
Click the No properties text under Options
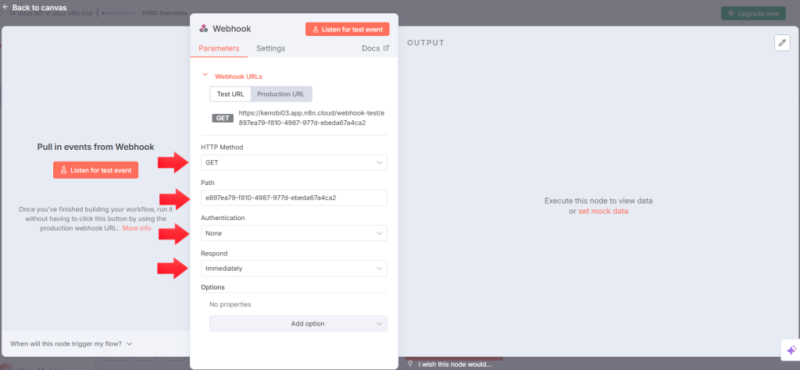coord(230,304)
